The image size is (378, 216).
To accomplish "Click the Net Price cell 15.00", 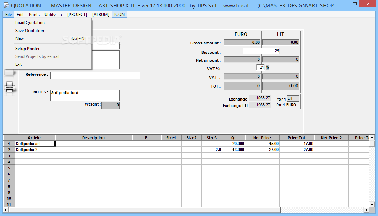I will [262, 144].
